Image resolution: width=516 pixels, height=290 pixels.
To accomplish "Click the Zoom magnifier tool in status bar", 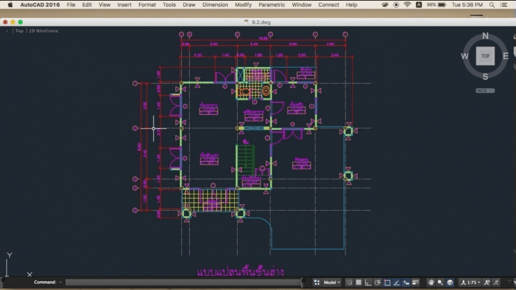I will click(x=441, y=283).
